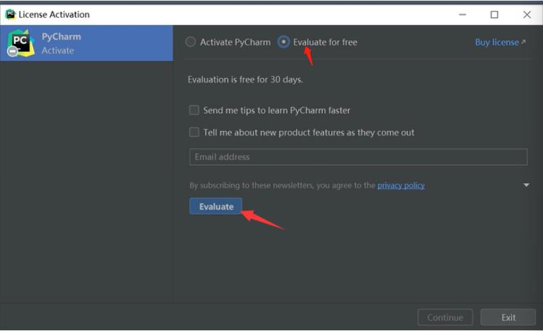Select the PyCharm product entry in sidebar

86,43
